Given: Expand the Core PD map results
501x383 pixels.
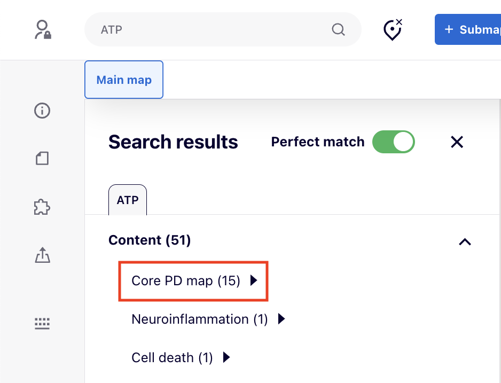Looking at the screenshot, I should tap(254, 280).
